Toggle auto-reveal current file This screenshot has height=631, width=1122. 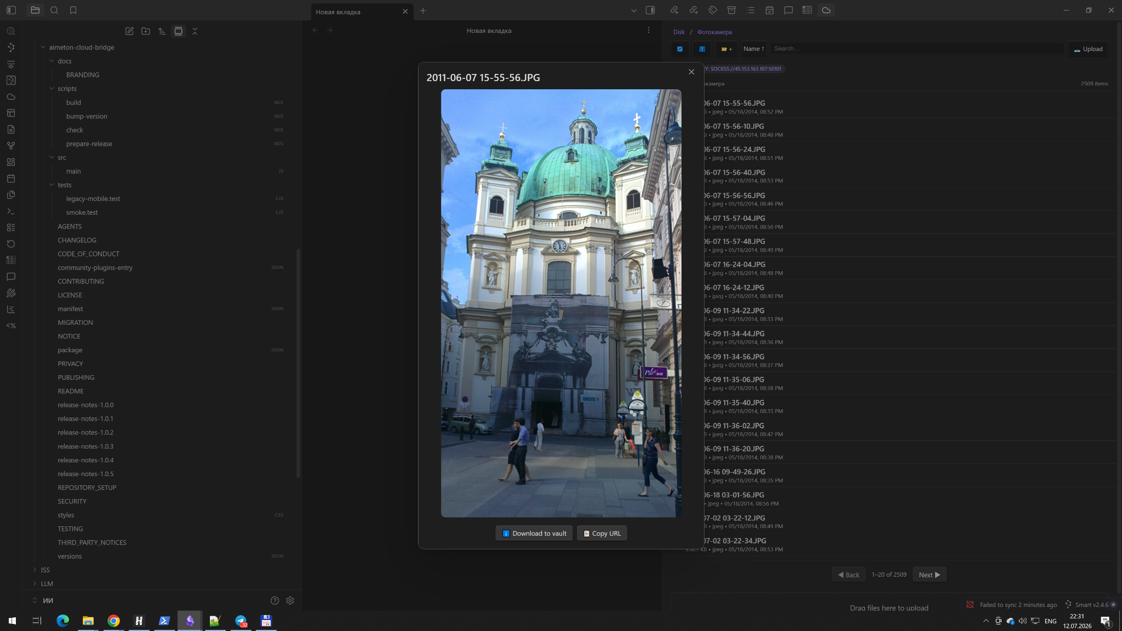179,31
